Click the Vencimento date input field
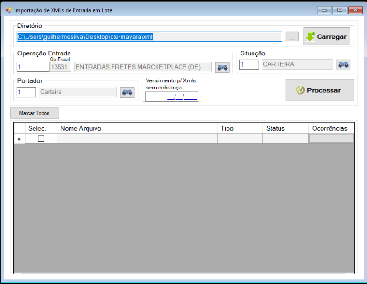The image size is (367, 284). pyautogui.click(x=172, y=97)
